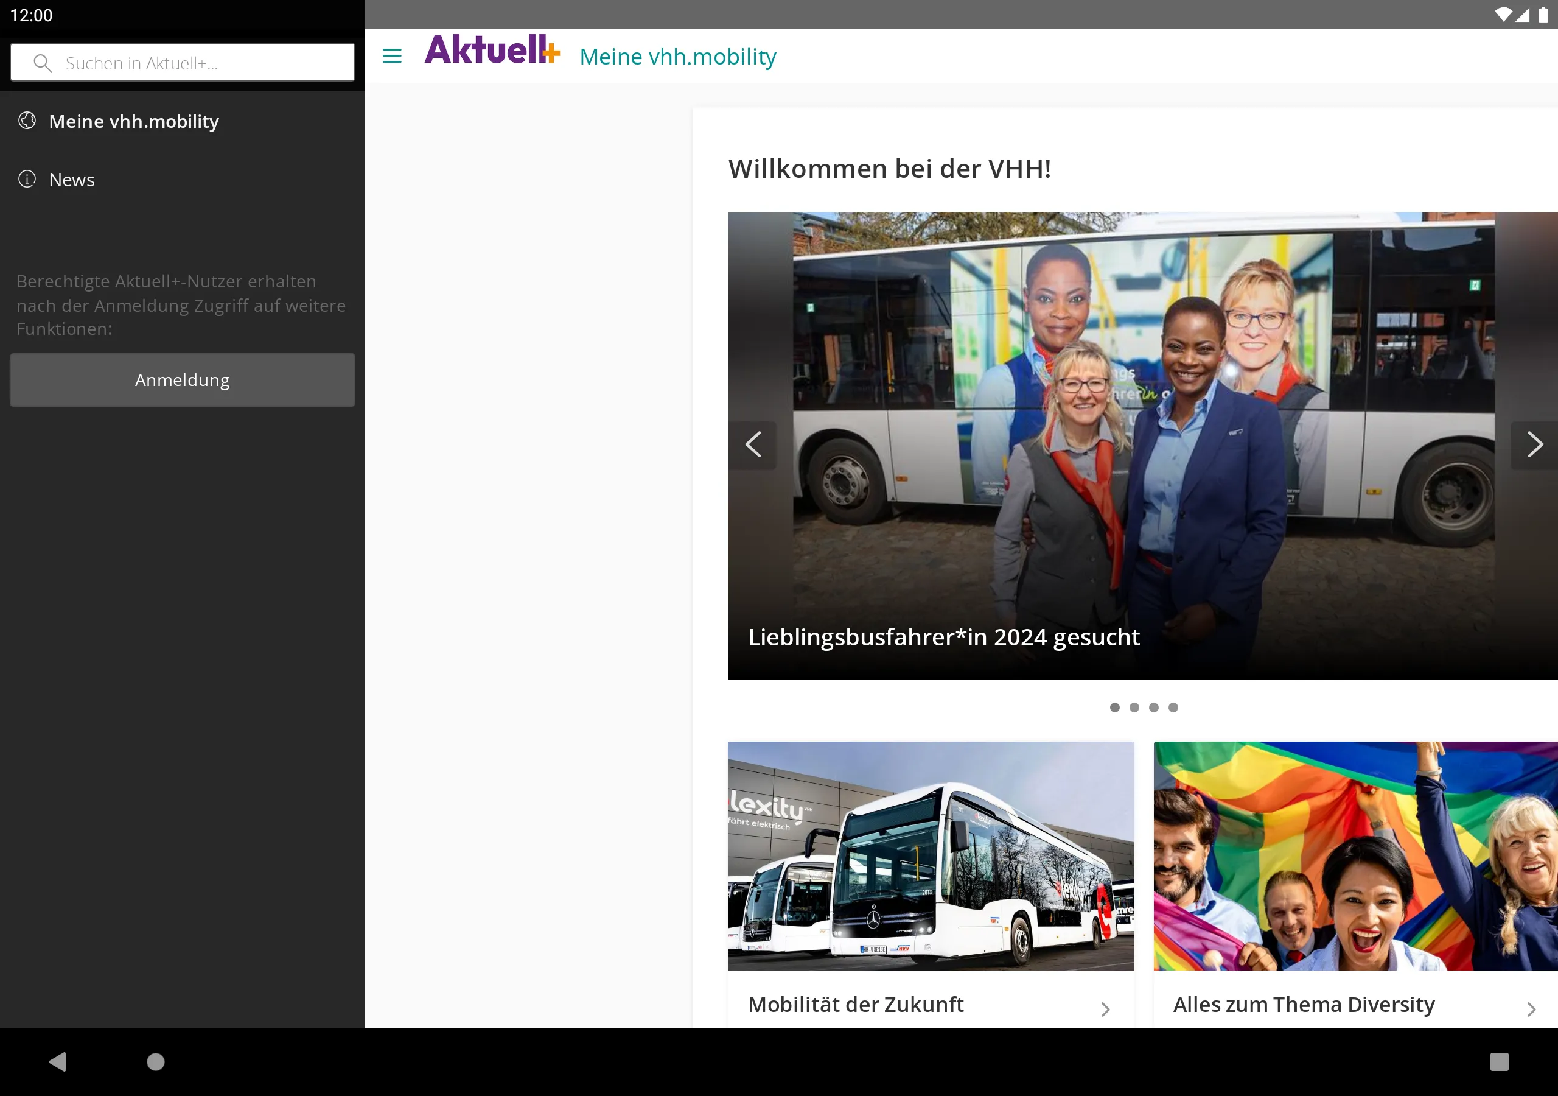Screen dimensions: 1558x1096
Task: Click the Lieblingsbusfahrer*in 2024 gesucht caption
Action: (944, 637)
